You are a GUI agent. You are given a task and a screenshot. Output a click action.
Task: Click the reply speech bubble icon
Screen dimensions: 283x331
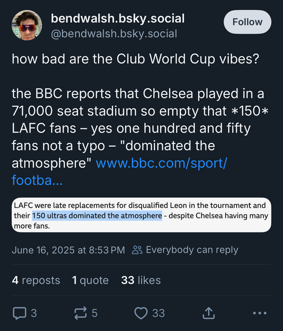tap(19, 313)
